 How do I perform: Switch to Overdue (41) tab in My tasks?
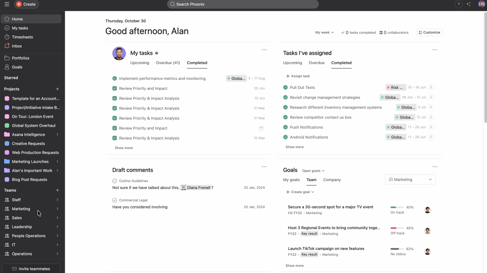pos(168,63)
